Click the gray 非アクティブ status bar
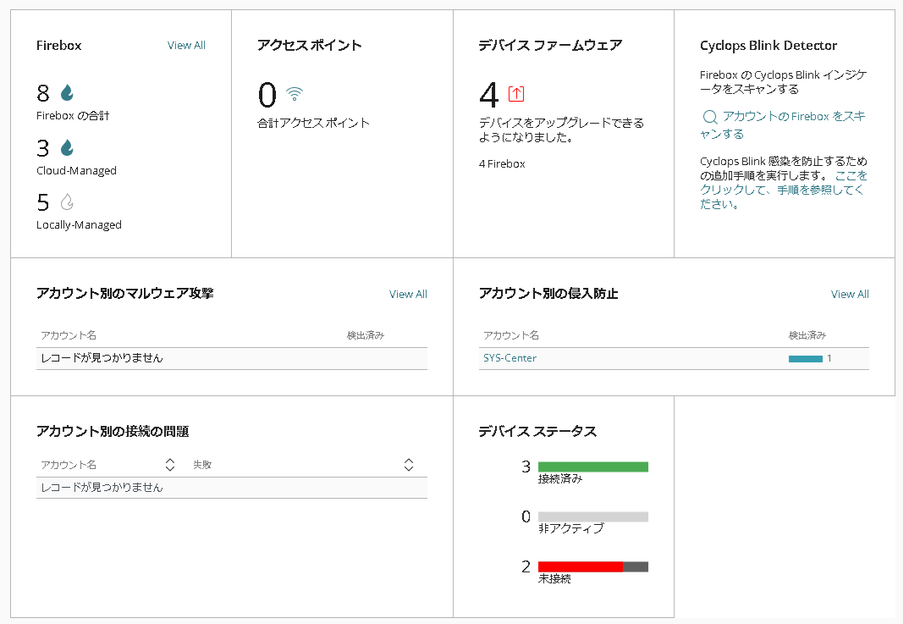Screen dimensions: 903x624 [592, 516]
